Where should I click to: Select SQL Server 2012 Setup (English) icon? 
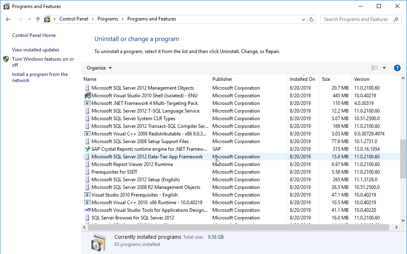point(87,180)
